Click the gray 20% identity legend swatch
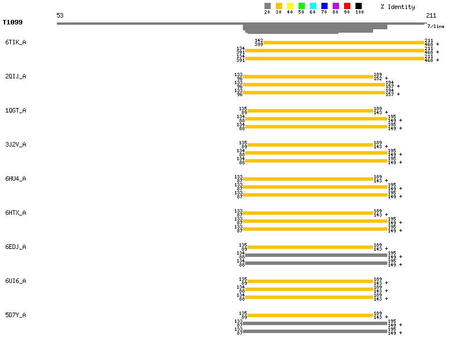 click(267, 6)
